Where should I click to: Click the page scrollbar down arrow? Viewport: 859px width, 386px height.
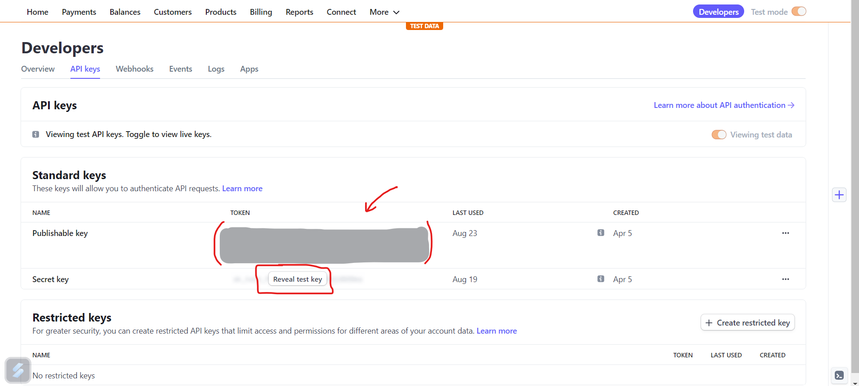(855, 383)
